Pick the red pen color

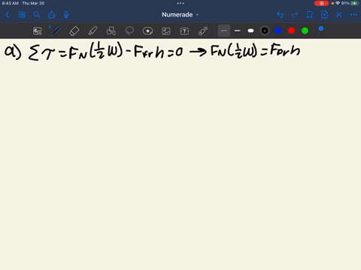(291, 31)
